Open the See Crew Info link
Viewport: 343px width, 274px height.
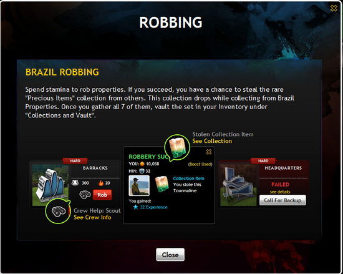pos(92,217)
